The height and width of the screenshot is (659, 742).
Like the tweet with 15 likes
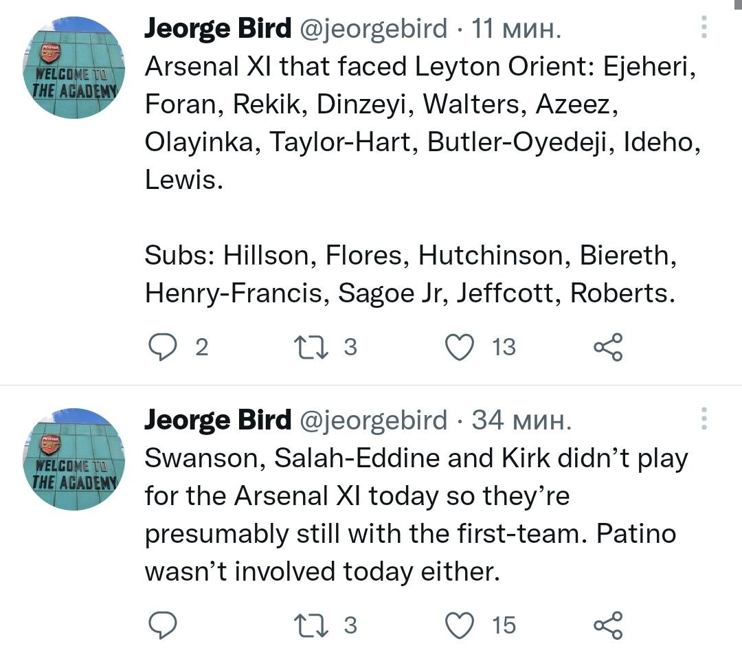click(461, 625)
